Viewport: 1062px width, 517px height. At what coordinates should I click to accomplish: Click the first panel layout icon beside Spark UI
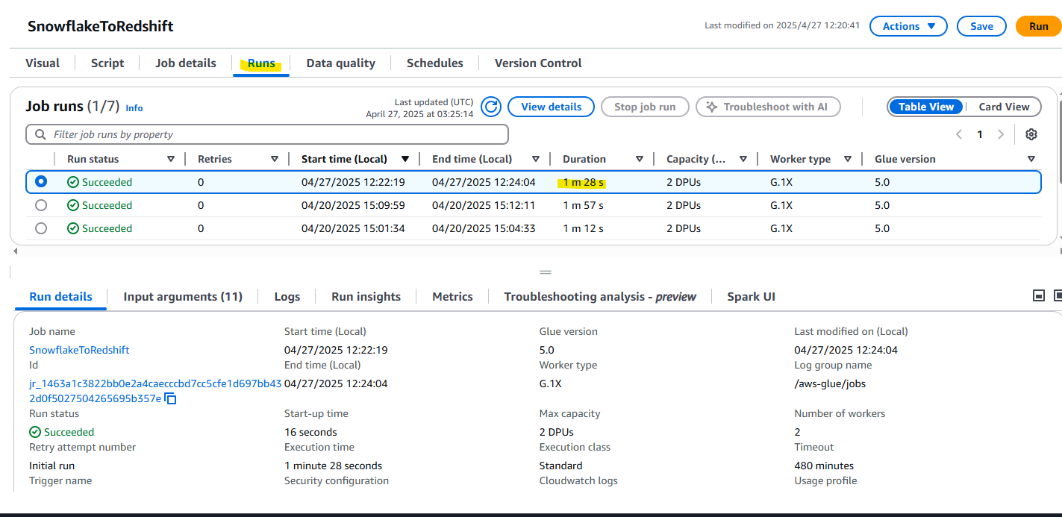point(1038,296)
